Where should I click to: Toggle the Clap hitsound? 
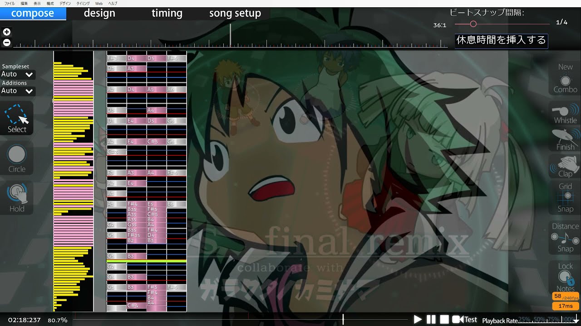click(565, 166)
